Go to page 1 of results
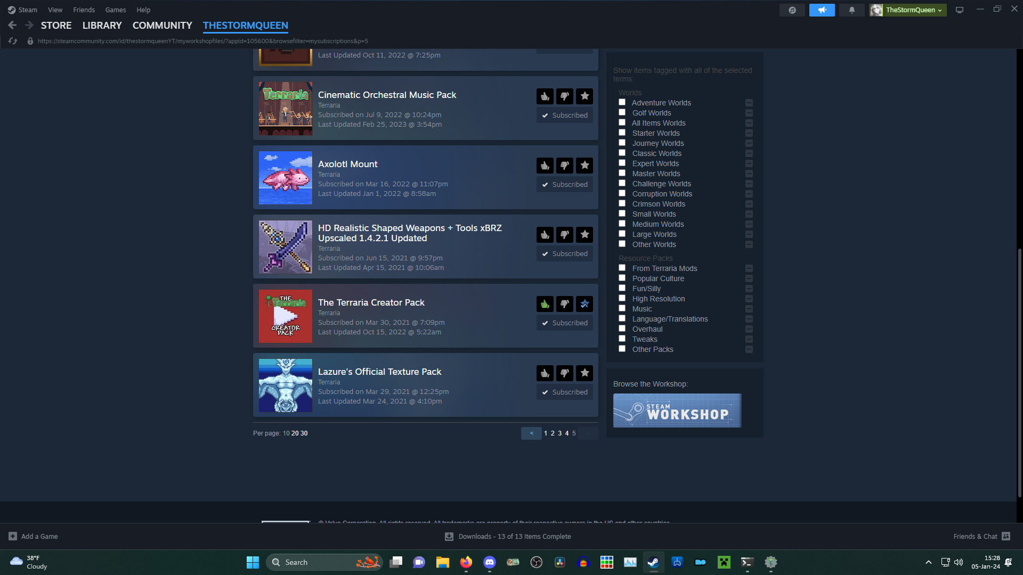 point(546,433)
